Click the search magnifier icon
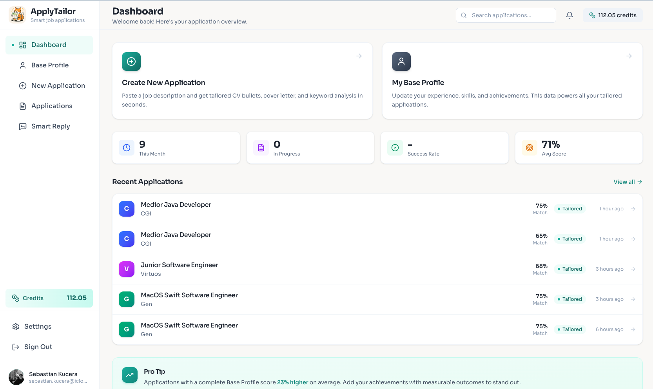This screenshot has height=389, width=653. click(x=463, y=15)
